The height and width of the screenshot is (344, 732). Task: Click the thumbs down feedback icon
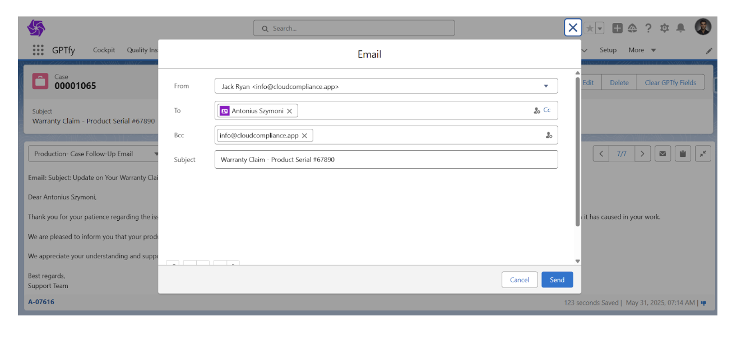coord(703,303)
